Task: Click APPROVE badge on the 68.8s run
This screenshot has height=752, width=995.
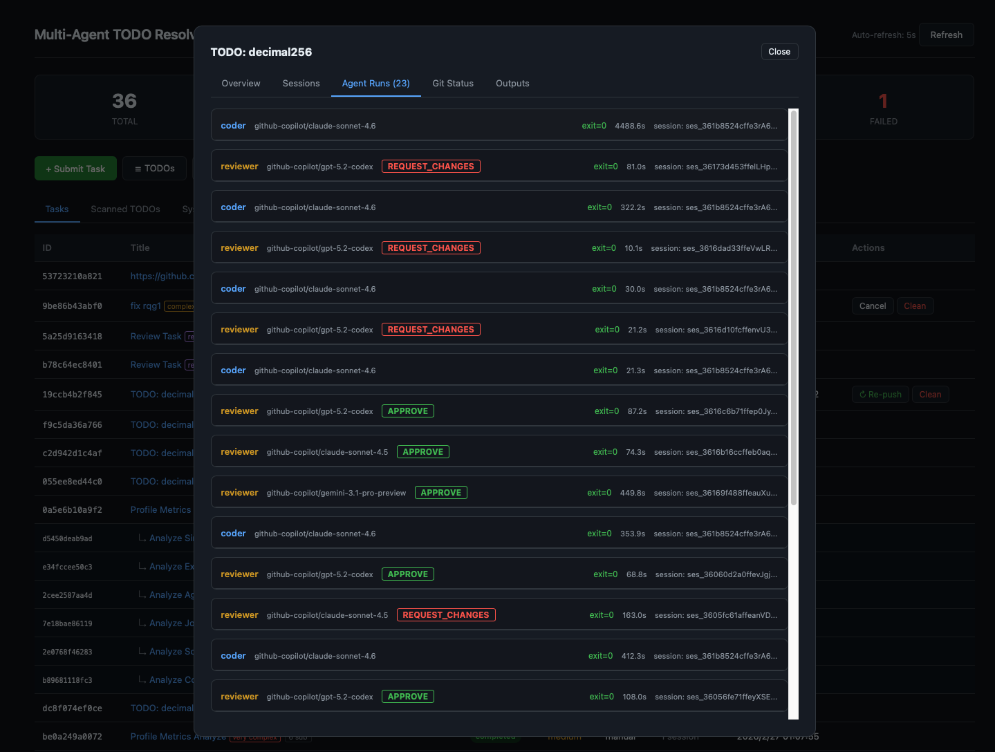Action: (408, 574)
